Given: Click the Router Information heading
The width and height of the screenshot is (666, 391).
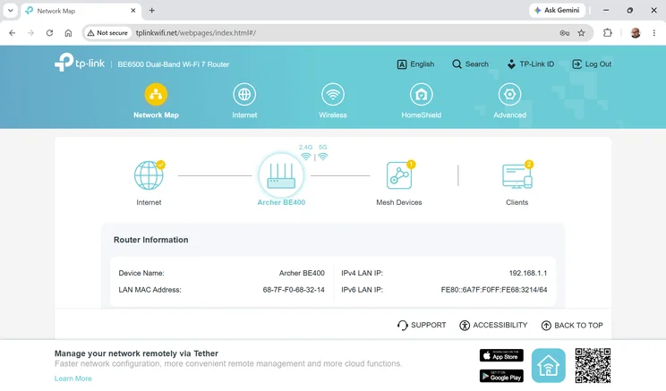Looking at the screenshot, I should (x=150, y=240).
